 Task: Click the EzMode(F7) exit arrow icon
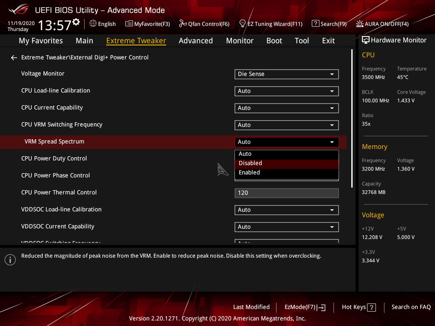coord(321,307)
